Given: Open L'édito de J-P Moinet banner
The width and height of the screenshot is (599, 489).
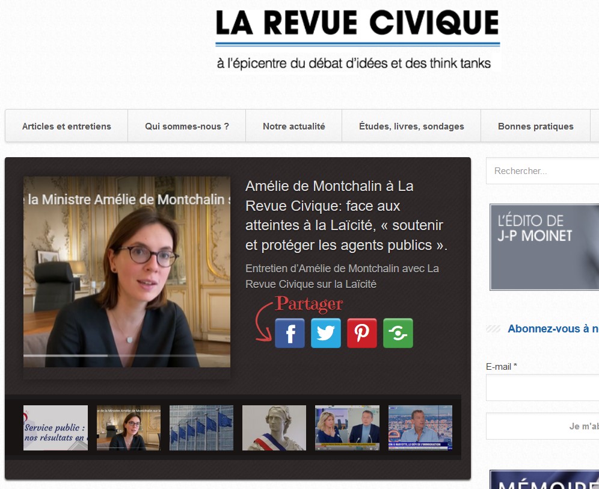Looking at the screenshot, I should 544,247.
